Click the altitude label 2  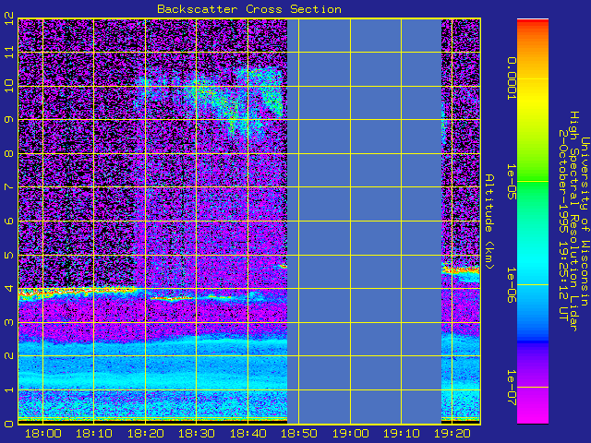[x=9, y=356]
